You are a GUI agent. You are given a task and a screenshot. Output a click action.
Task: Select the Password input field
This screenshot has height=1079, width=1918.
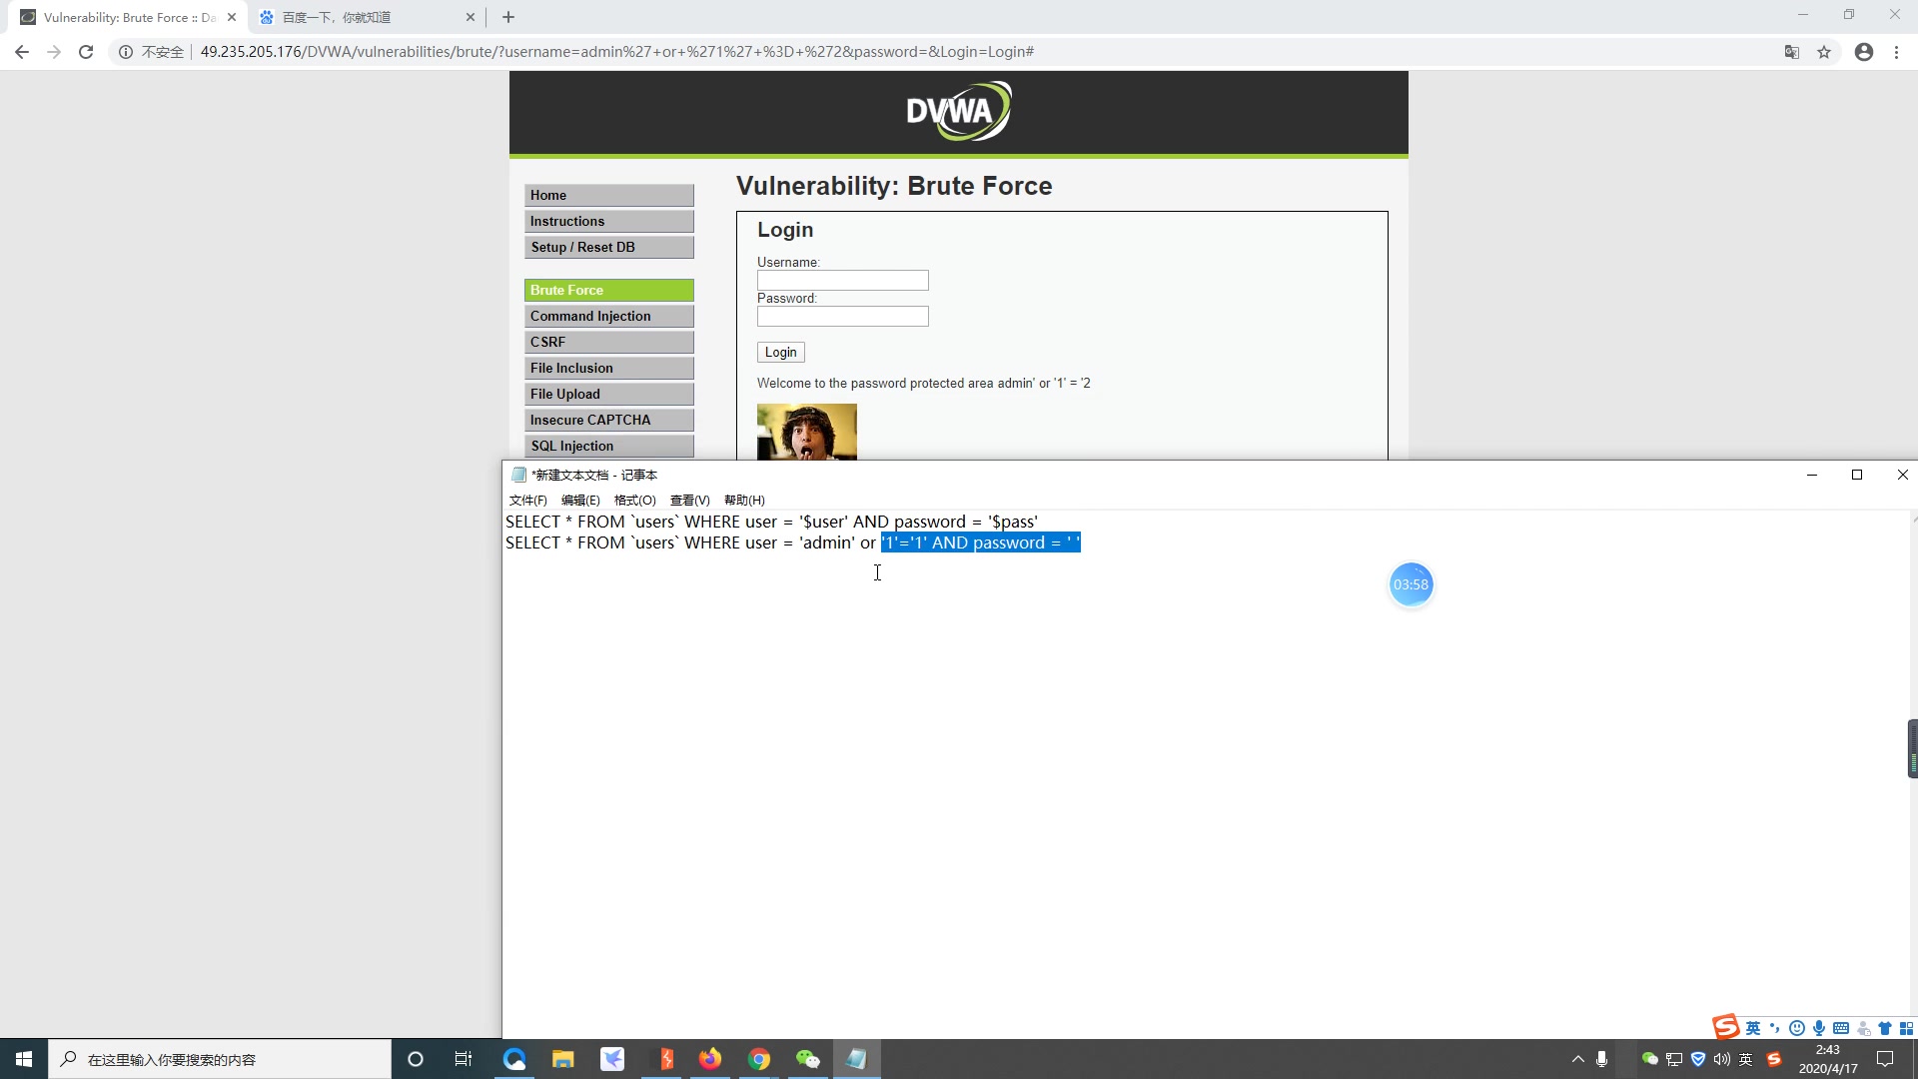843,316
